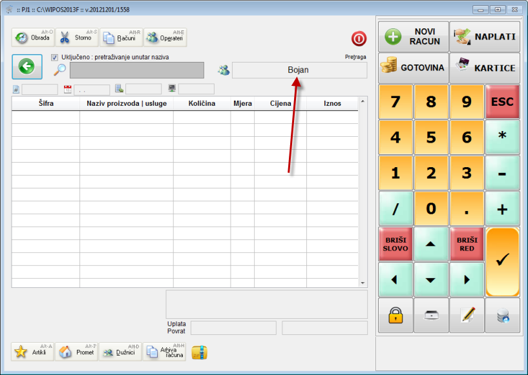Click the pencil note icon button

point(467,315)
